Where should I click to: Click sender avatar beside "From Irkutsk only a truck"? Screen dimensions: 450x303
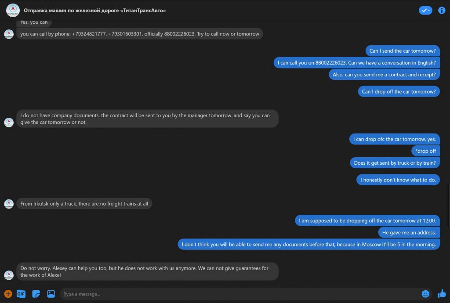point(9,204)
